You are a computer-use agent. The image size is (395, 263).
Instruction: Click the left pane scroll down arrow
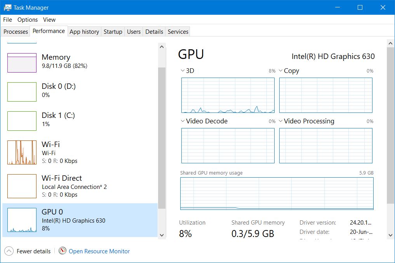tap(162, 235)
